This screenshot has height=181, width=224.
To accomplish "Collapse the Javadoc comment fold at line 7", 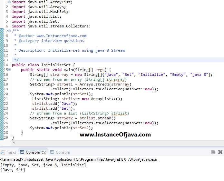I will 10,31.
